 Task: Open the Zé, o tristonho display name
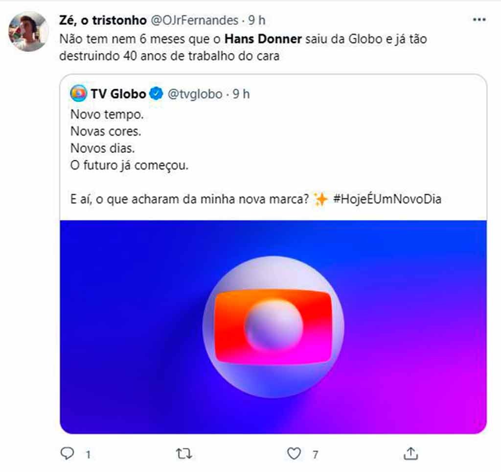coord(103,20)
